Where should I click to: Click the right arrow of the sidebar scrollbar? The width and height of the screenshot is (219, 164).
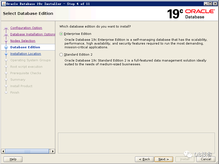coord(53,151)
